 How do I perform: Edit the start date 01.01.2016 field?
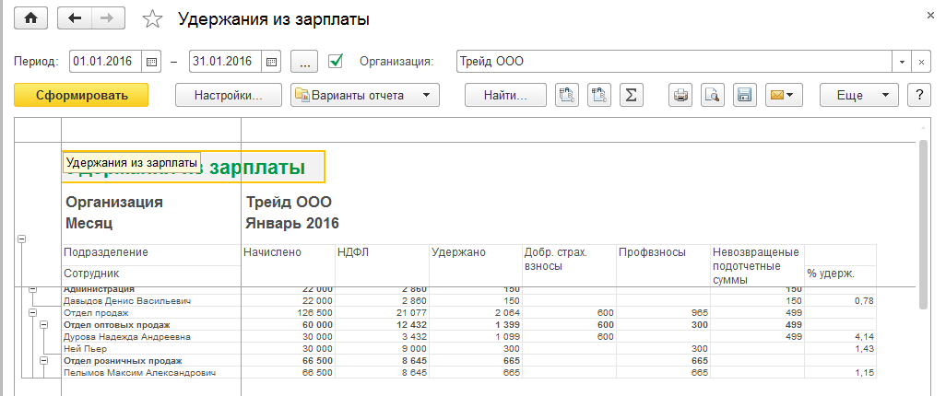tap(106, 61)
